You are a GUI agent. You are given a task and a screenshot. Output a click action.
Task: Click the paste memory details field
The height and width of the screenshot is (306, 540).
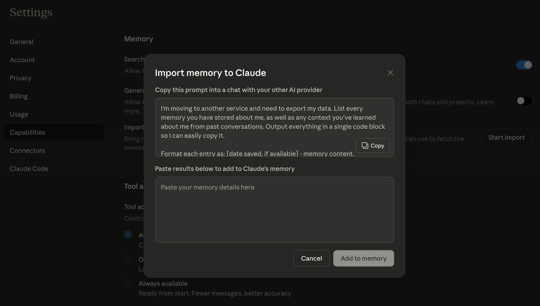(274, 210)
